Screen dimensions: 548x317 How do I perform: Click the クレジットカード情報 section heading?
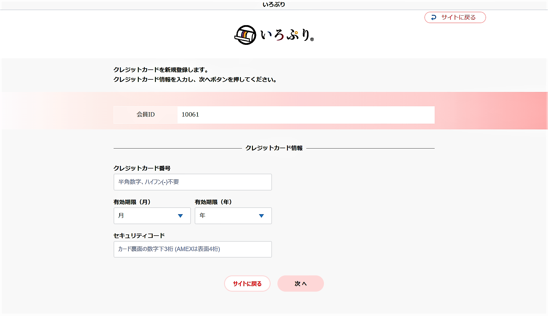point(274,148)
